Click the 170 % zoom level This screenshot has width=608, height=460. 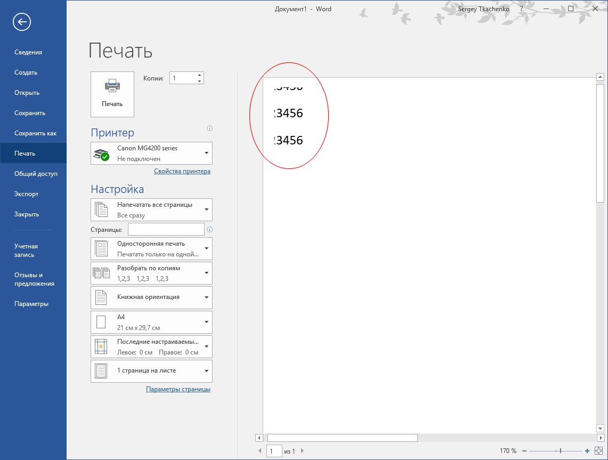coord(508,451)
